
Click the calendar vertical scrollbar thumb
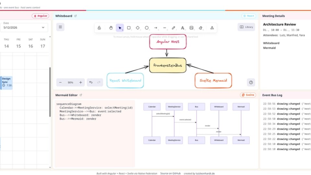coord(50,92)
